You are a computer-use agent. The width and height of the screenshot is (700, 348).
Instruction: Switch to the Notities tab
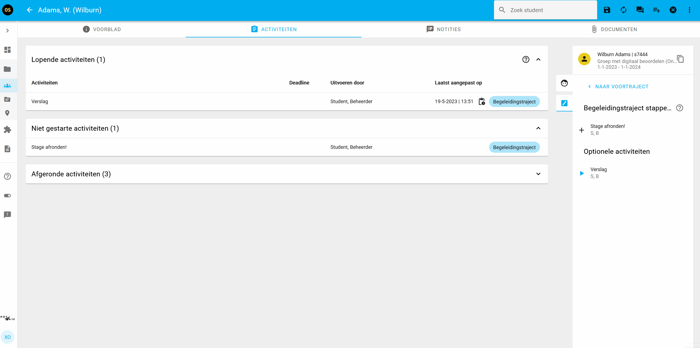click(443, 29)
